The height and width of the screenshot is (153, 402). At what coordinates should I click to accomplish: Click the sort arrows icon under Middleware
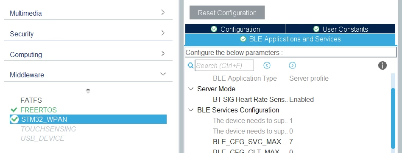coord(88,91)
